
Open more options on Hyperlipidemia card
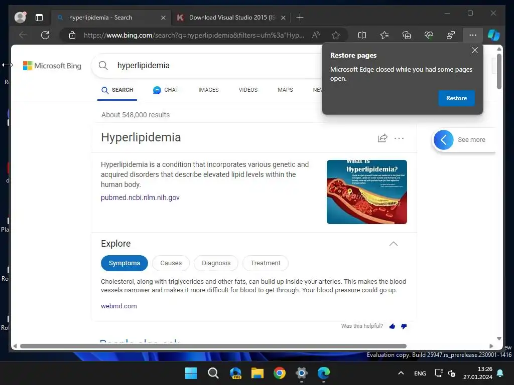pos(399,138)
